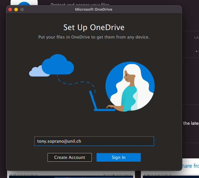Viewport: 199px width, 178px height.
Task: Click the OneDrive app icon behind the dialog
Action: click(24, 4)
